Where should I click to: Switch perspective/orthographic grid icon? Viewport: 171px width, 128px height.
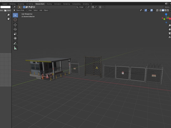pos(170,37)
